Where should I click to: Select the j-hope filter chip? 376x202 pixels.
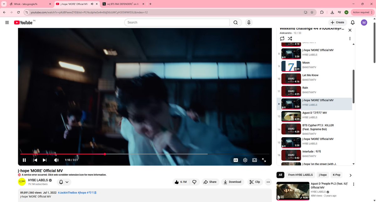[x=323, y=175]
